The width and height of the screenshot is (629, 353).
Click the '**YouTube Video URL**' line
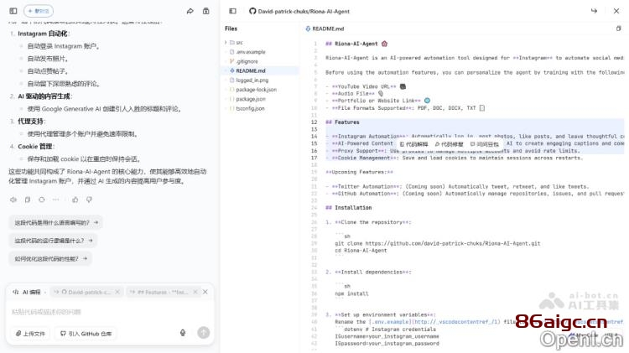[x=364, y=86]
